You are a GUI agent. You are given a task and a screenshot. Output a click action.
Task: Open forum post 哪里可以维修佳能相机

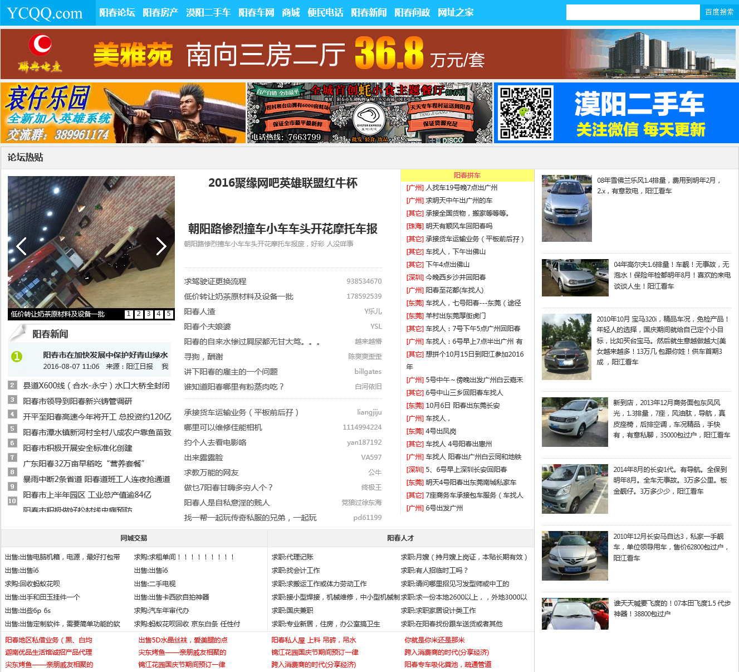coord(223,427)
